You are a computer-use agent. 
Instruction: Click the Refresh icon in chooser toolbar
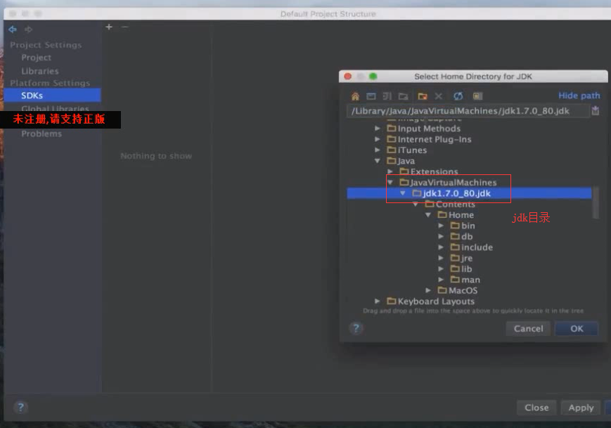coord(458,96)
